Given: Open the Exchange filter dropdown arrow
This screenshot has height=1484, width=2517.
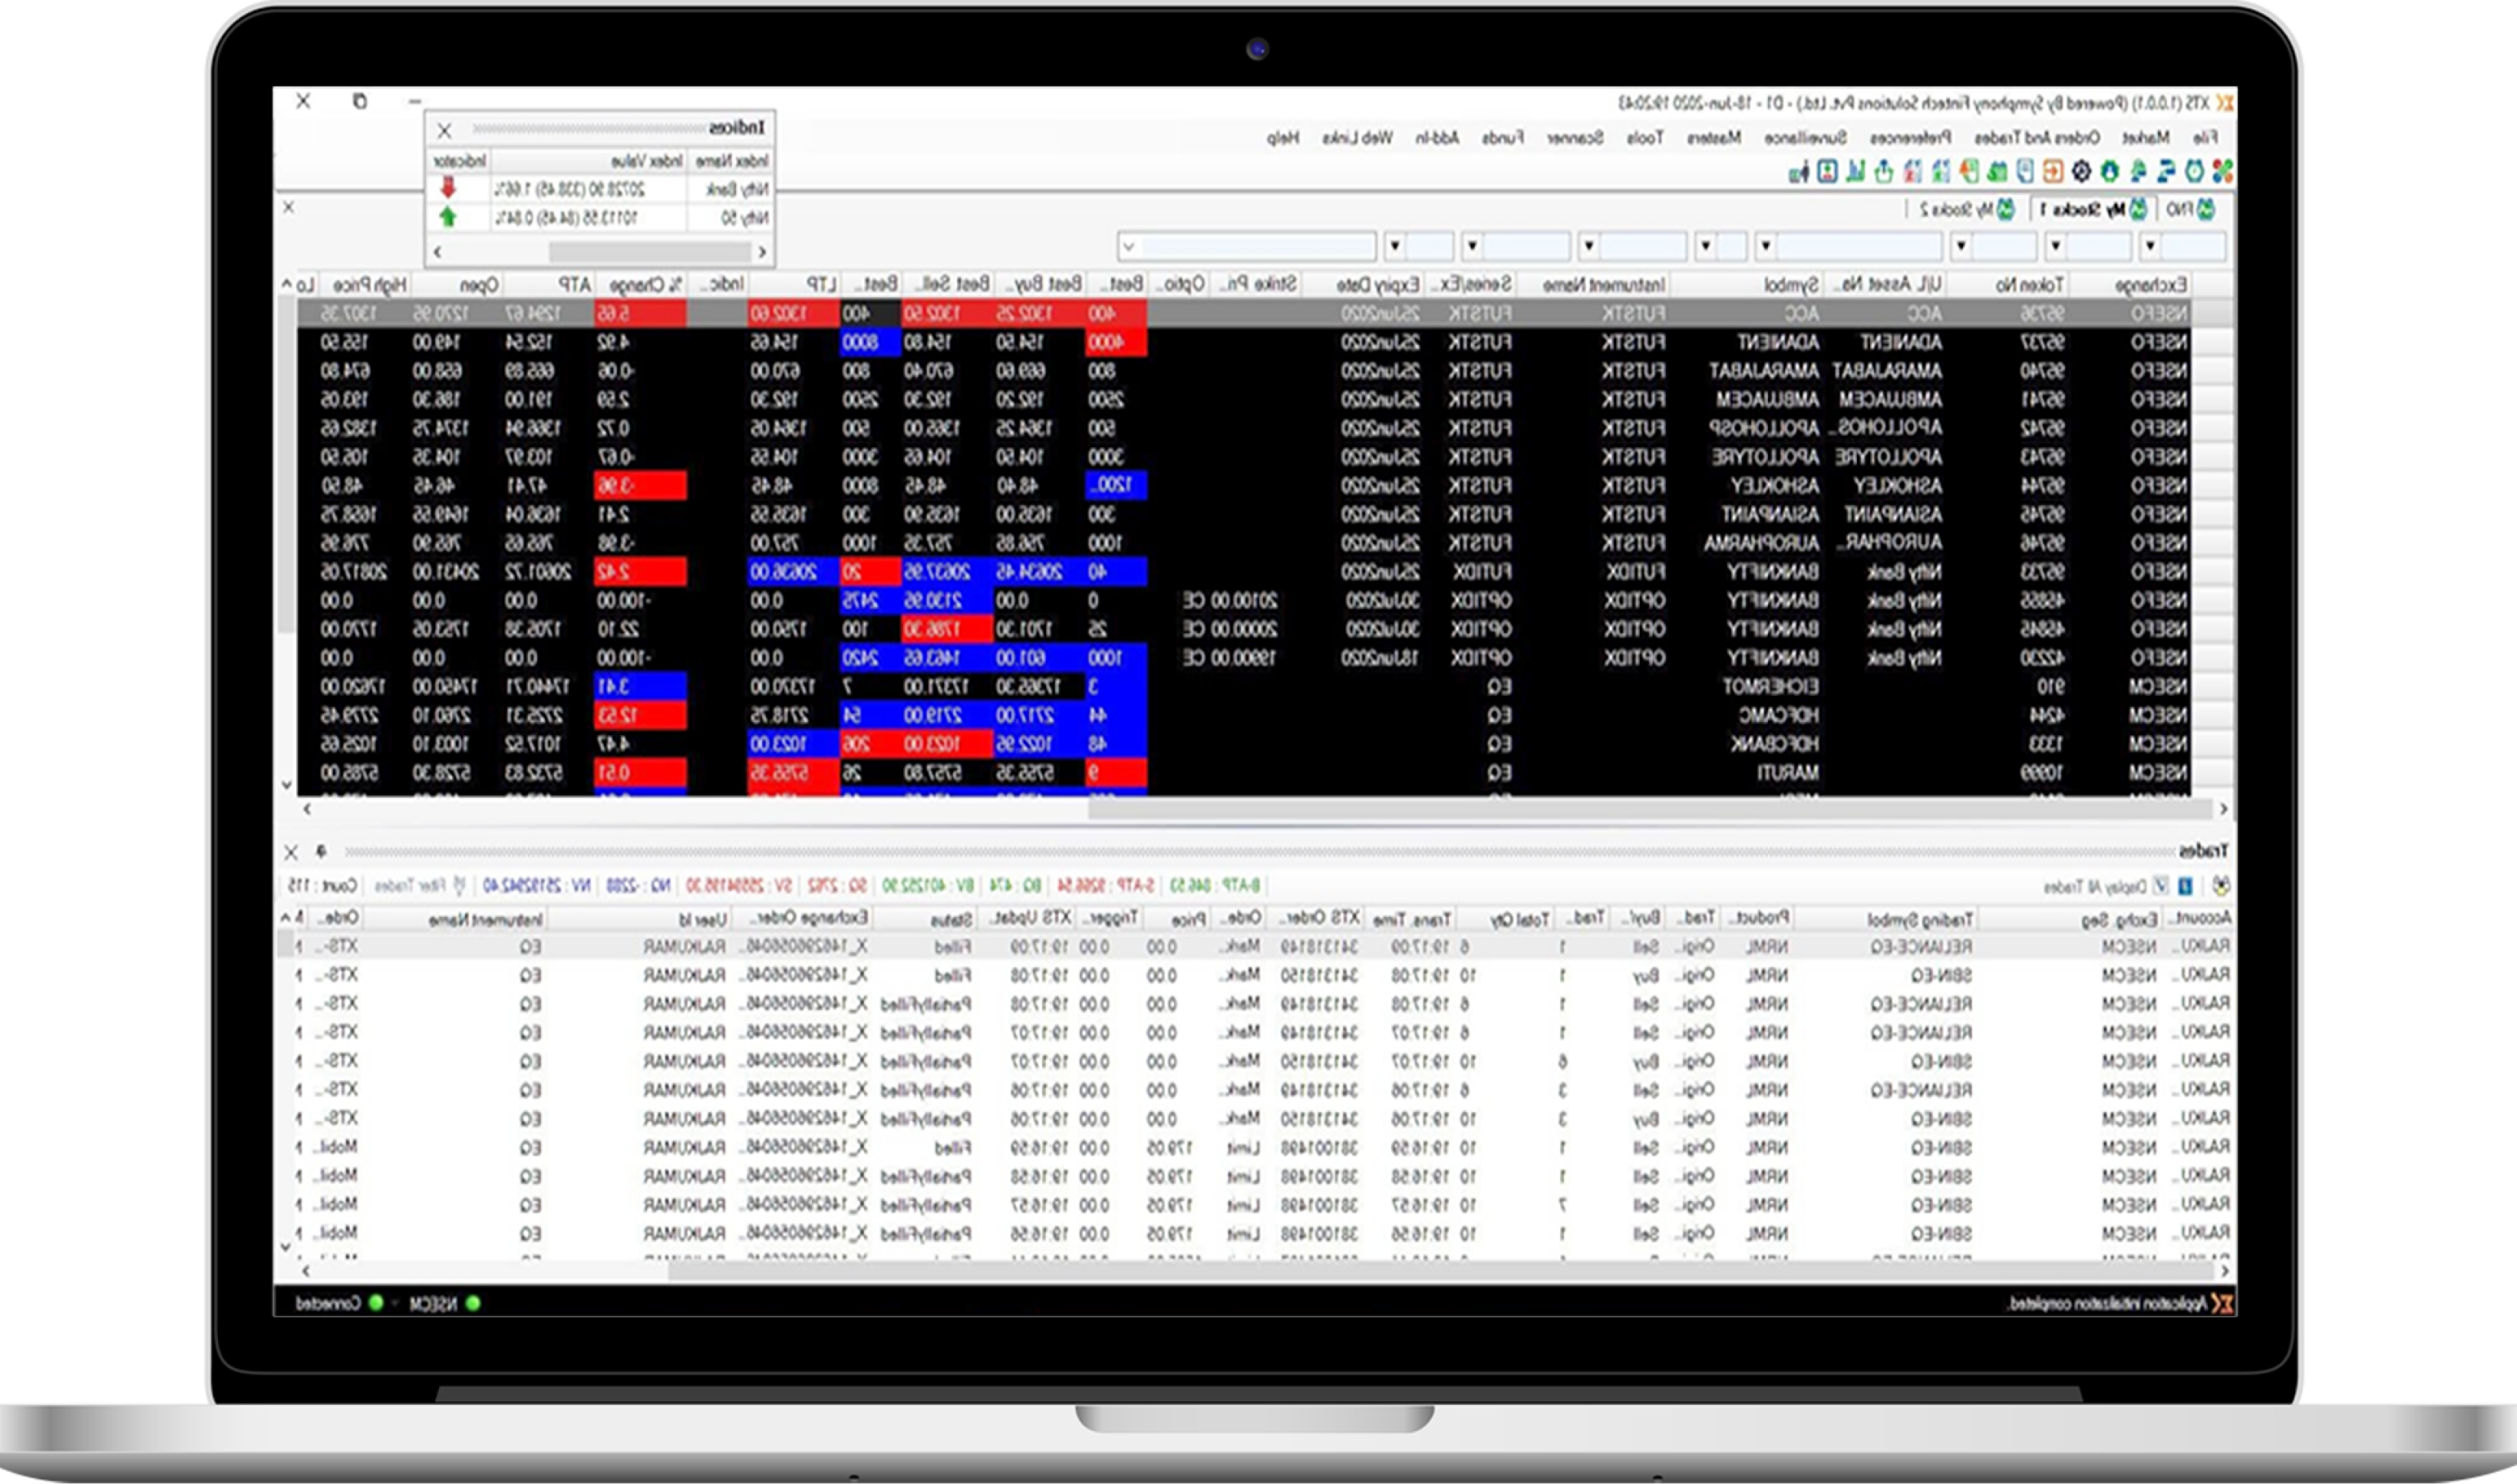Looking at the screenshot, I should (x=2150, y=246).
